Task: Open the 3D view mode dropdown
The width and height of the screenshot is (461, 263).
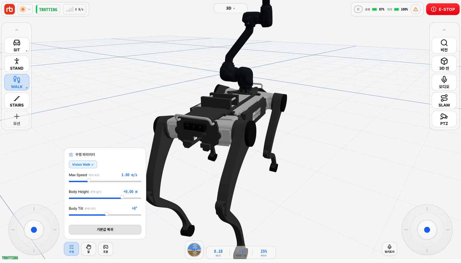Action: tap(230, 8)
